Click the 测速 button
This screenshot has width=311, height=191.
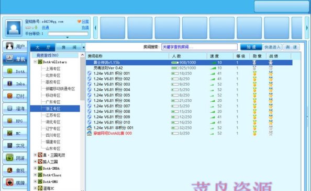click(x=291, y=47)
